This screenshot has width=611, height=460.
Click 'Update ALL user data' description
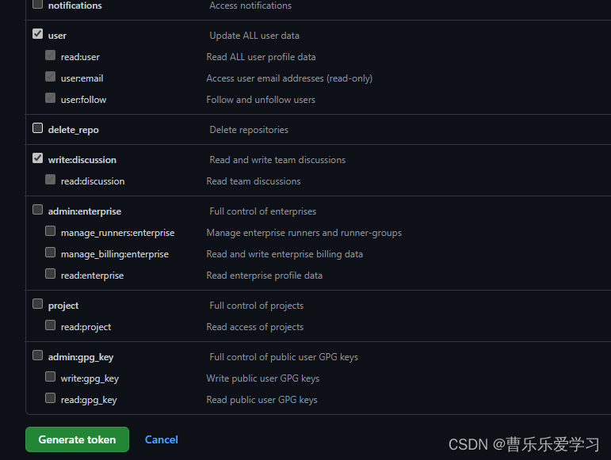click(x=254, y=36)
